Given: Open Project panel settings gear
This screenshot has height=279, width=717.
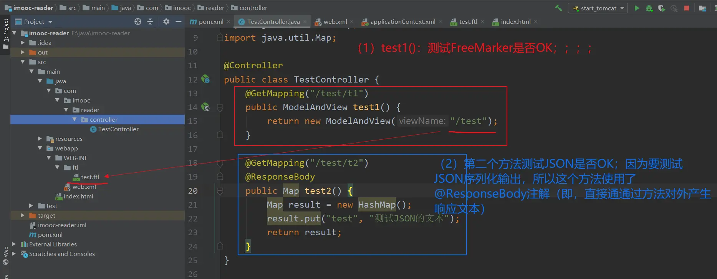Looking at the screenshot, I should tap(166, 22).
